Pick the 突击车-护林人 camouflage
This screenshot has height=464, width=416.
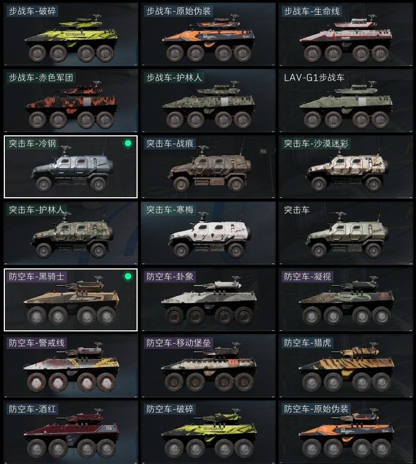[71, 233]
